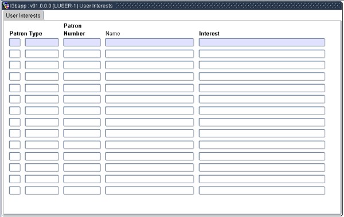Viewport: 344px width, 217px height.
Task: Click the Patron Type column header label
Action: point(26,34)
